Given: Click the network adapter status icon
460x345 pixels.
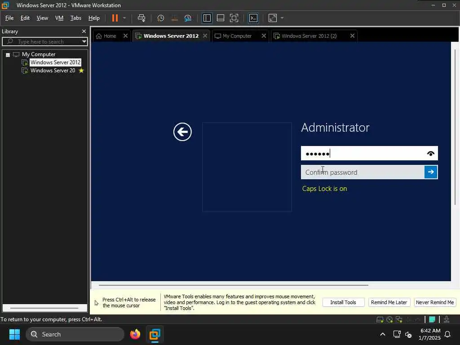Looking at the screenshot, I should coord(399,319).
